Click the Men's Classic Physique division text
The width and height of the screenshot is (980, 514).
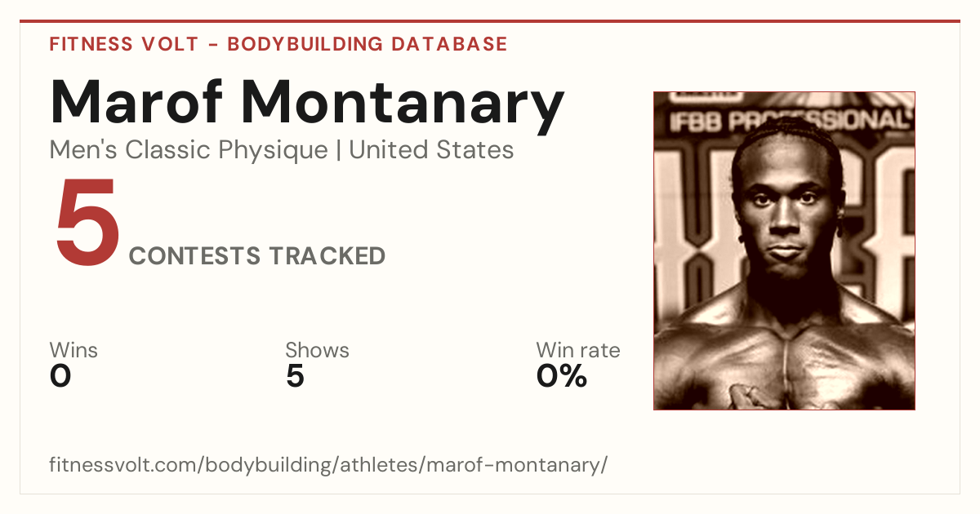click(189, 150)
